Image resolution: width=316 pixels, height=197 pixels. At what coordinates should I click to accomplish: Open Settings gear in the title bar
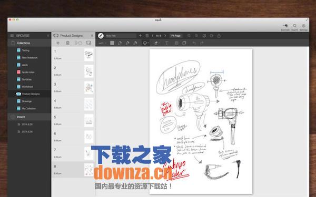303,27
